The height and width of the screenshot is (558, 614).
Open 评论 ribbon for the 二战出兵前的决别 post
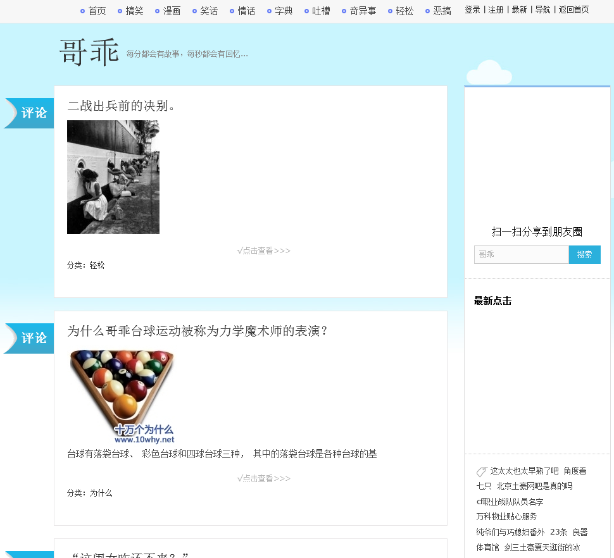(x=29, y=113)
